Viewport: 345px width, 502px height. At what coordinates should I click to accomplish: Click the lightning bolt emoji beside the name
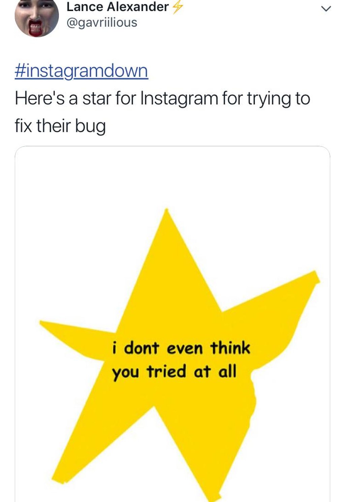(x=178, y=7)
